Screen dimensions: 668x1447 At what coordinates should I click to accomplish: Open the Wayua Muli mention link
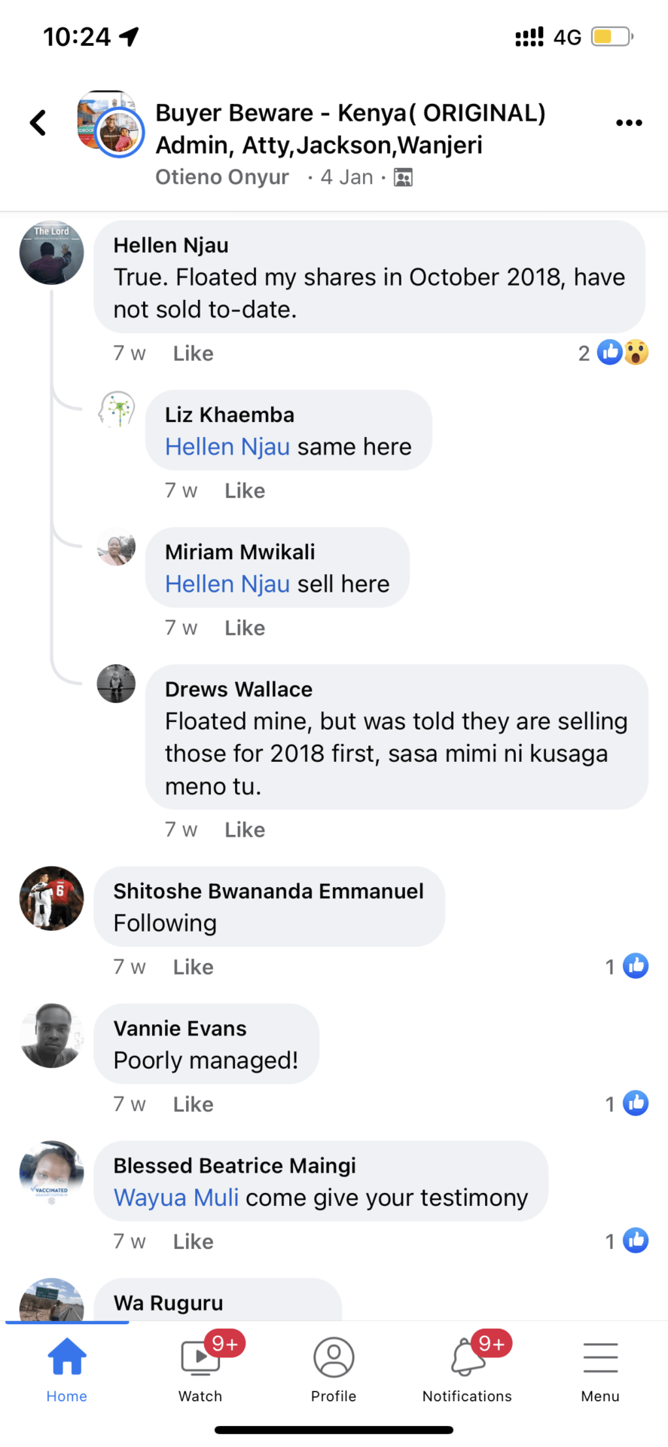coord(176,1198)
